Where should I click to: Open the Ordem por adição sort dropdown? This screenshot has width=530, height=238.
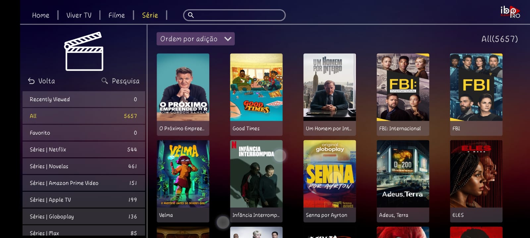(x=196, y=39)
